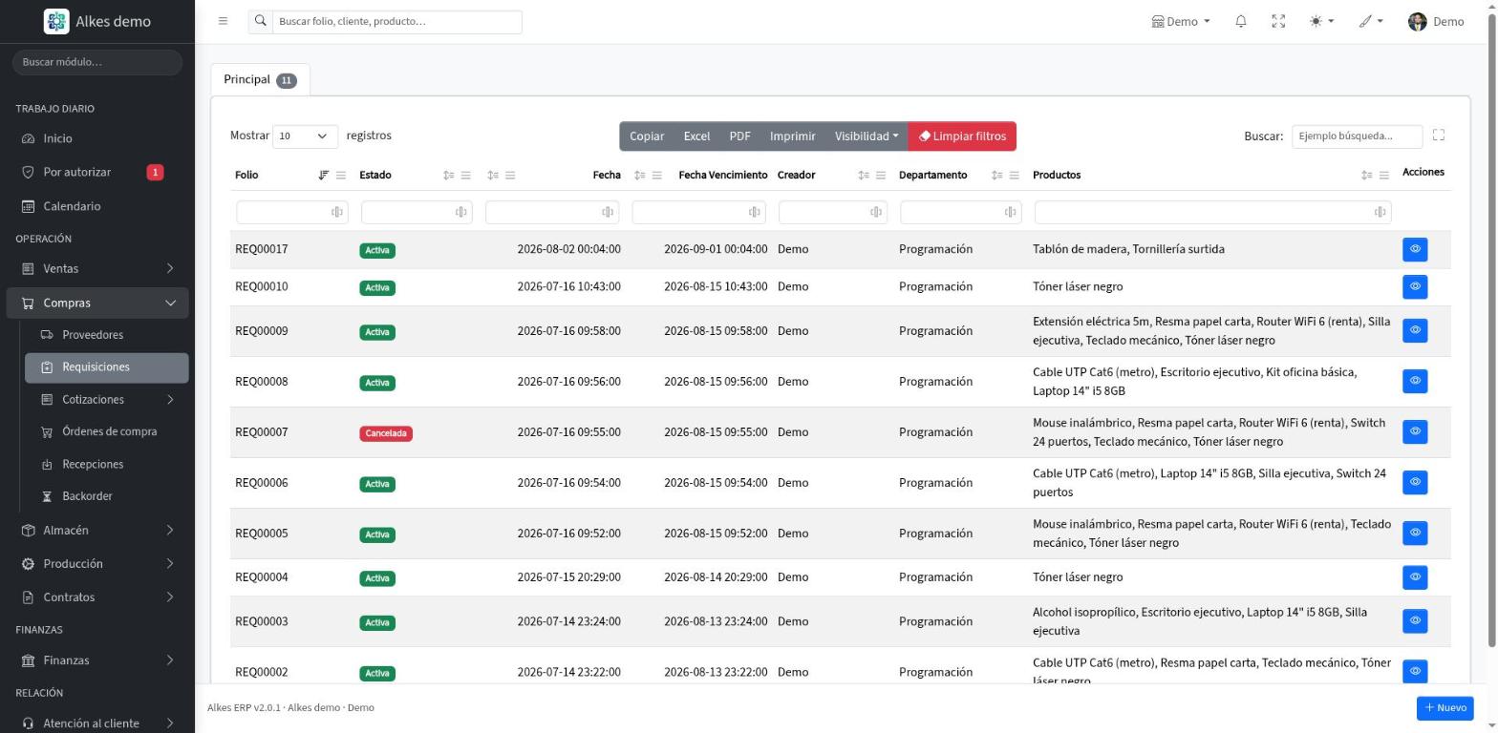The width and height of the screenshot is (1498, 733).
Task: Create a new requisition with Nuevo
Action: pyautogui.click(x=1444, y=707)
